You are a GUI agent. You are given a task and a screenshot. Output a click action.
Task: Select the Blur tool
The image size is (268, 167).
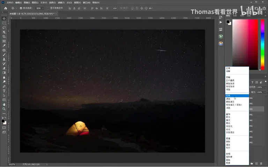tap(4, 77)
